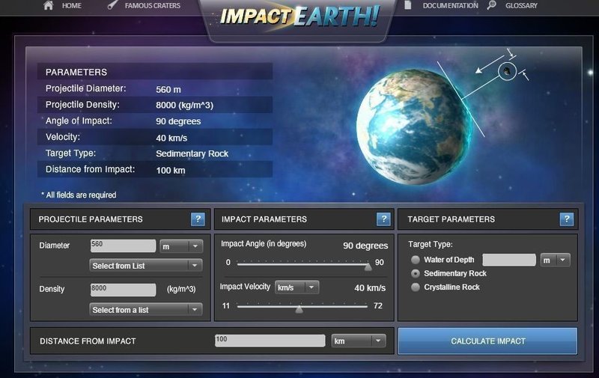The width and height of the screenshot is (599, 378).
Task: Click the '8000 (kg/m^3)' density value
Action: tap(184, 106)
